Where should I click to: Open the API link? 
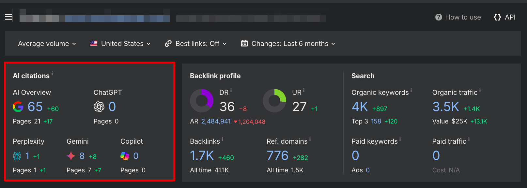pos(510,17)
